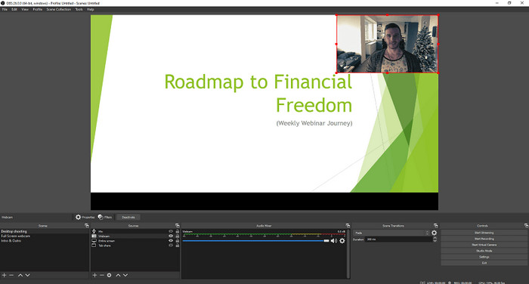
Task: Move selected scene down
Action: [28, 275]
